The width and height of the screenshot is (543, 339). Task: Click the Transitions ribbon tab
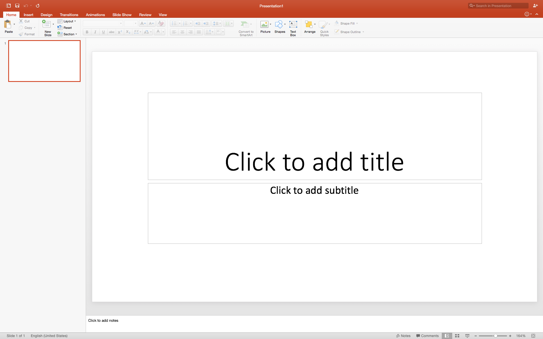click(69, 15)
